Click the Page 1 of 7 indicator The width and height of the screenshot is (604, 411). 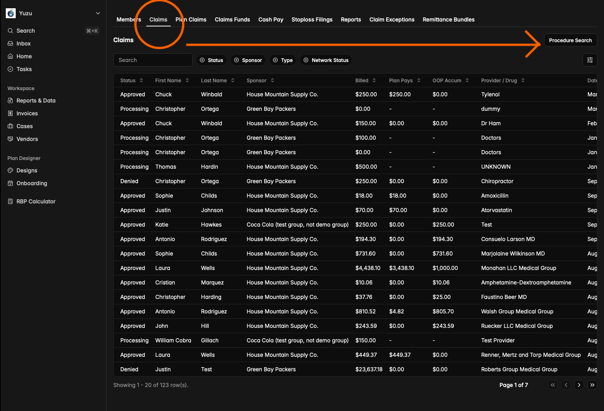(513, 385)
